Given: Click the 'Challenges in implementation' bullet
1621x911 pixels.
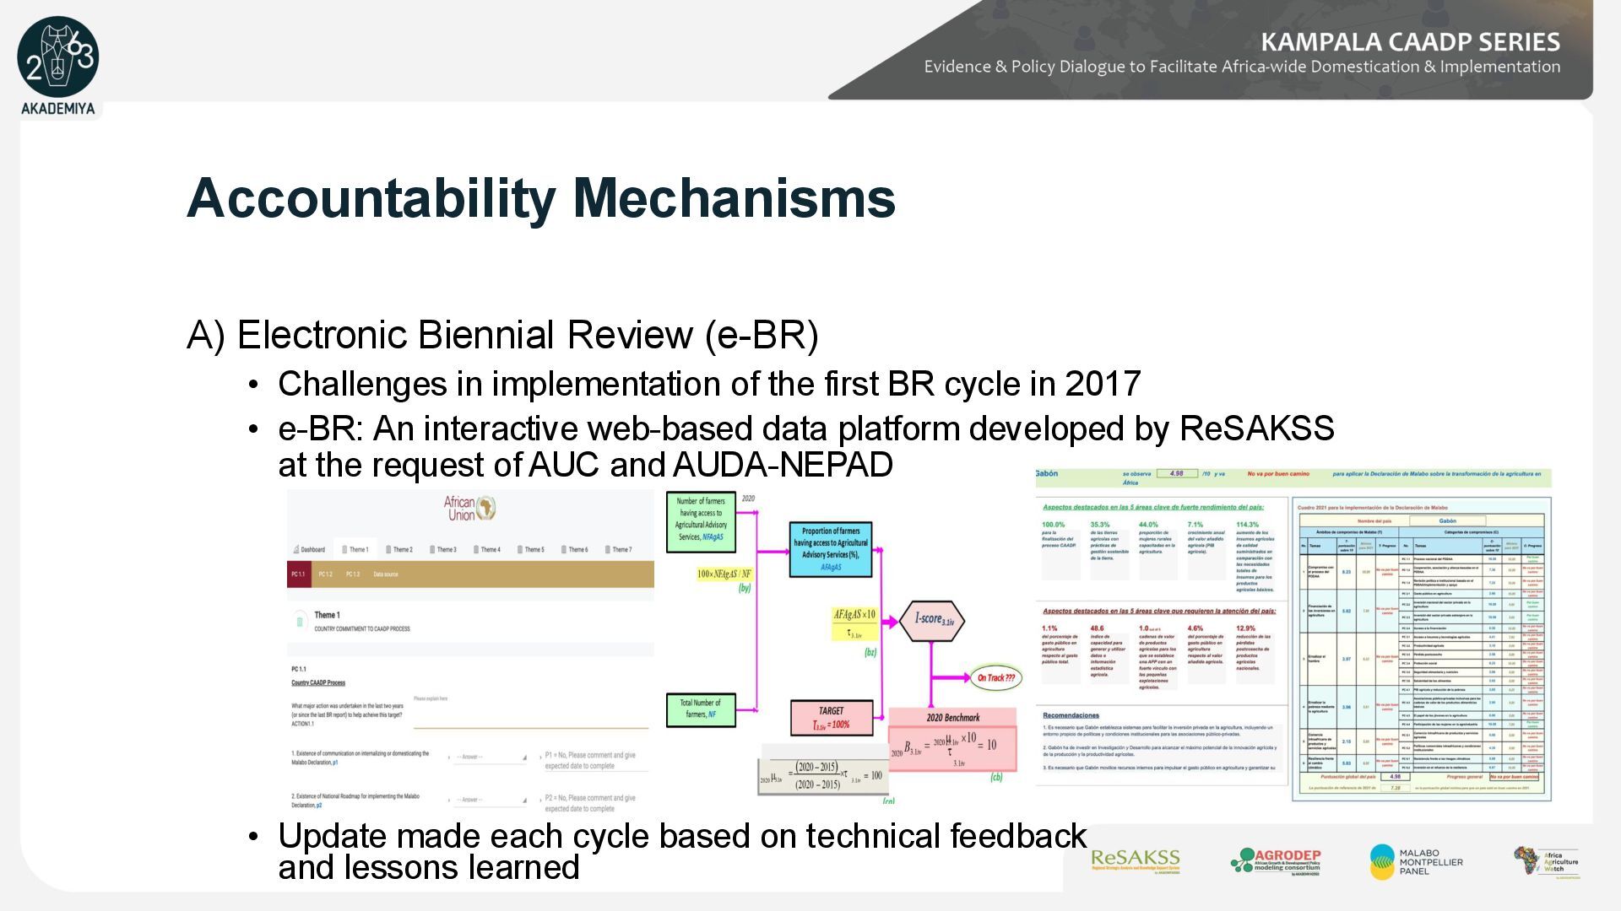Looking at the screenshot, I should pos(709,384).
